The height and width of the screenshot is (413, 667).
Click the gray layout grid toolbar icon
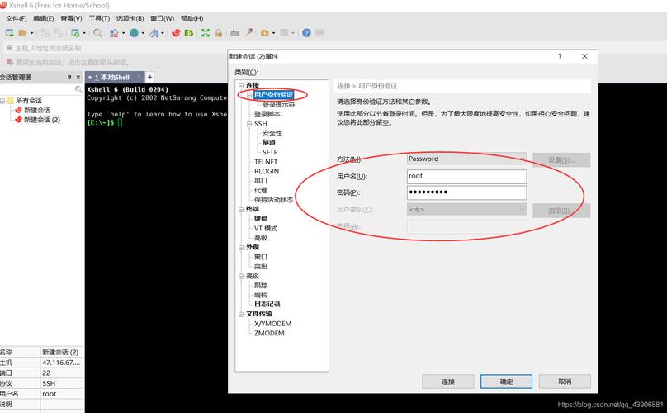tap(284, 33)
